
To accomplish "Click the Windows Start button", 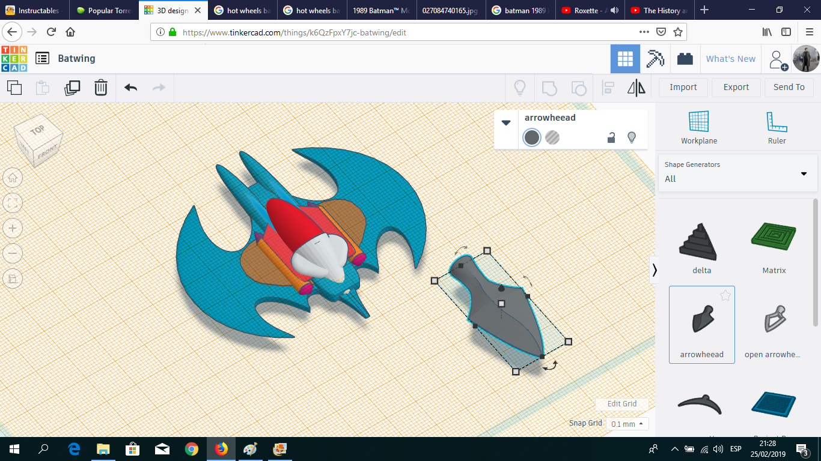I will coord(14,449).
